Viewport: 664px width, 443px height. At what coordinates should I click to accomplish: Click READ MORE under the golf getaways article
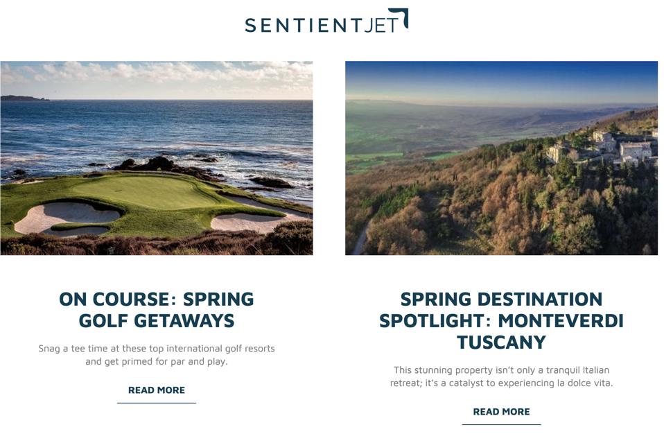pos(157,390)
